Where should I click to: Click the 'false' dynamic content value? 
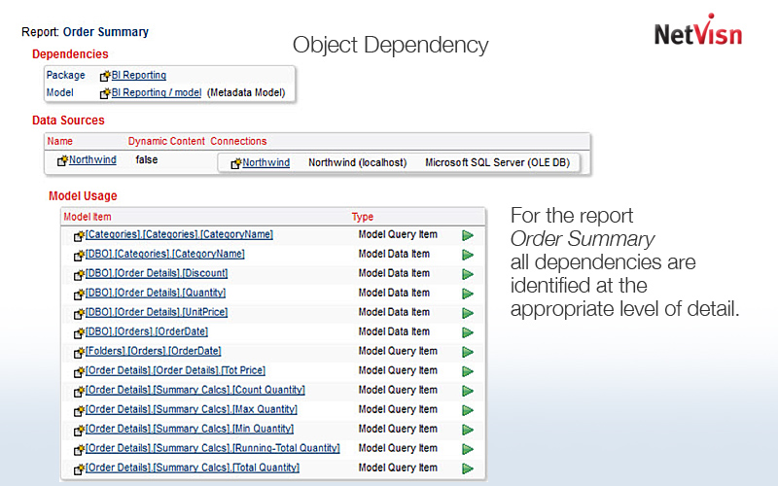[147, 159]
